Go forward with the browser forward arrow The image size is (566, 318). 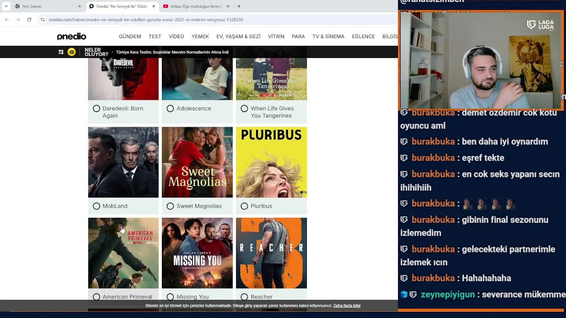pyautogui.click(x=18, y=19)
